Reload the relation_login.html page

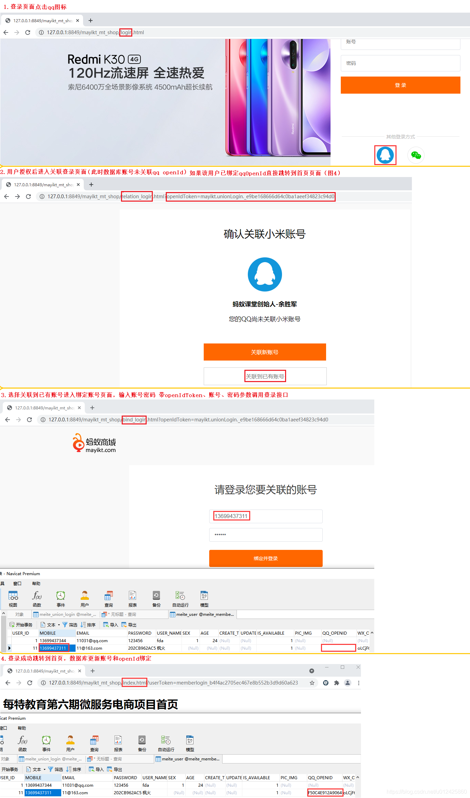28,197
